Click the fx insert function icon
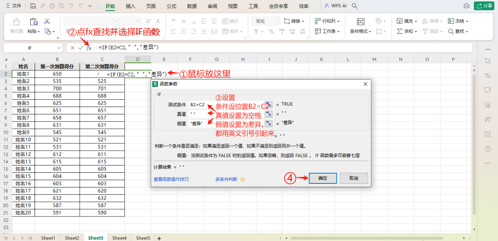 pyautogui.click(x=89, y=48)
